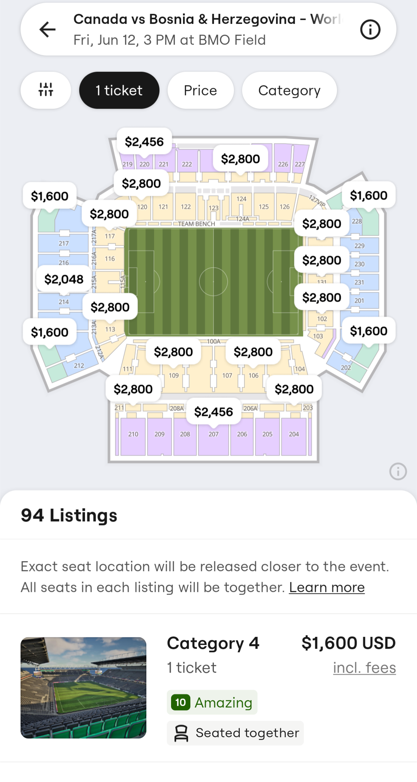Screen dimensions: 417x782
Task: Tap the back arrow icon
Action: [x=47, y=30]
